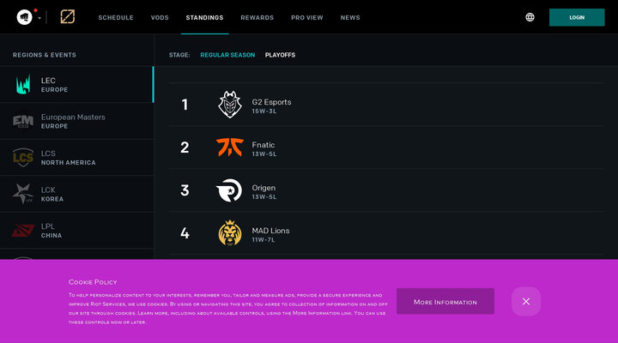This screenshot has width=618, height=343.
Task: Click the Riot Games fist logo
Action: click(x=24, y=17)
